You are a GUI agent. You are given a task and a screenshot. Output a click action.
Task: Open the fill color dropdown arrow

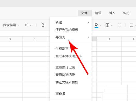coord(101,25)
